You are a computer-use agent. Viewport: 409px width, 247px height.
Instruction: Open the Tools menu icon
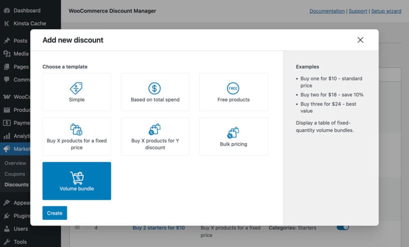click(6, 242)
